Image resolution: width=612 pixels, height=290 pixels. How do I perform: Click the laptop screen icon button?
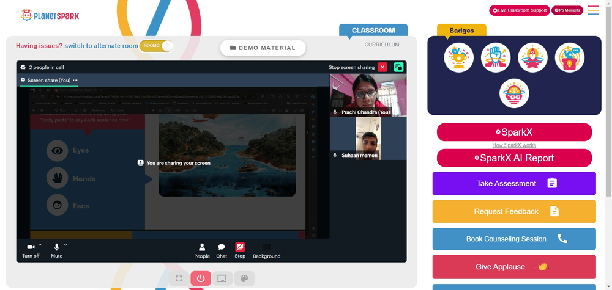(222, 278)
